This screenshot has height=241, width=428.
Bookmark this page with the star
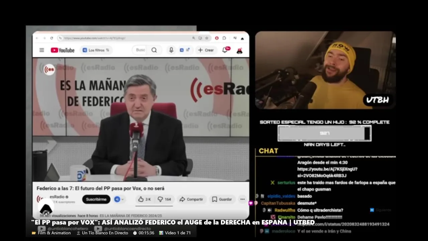coord(207,38)
